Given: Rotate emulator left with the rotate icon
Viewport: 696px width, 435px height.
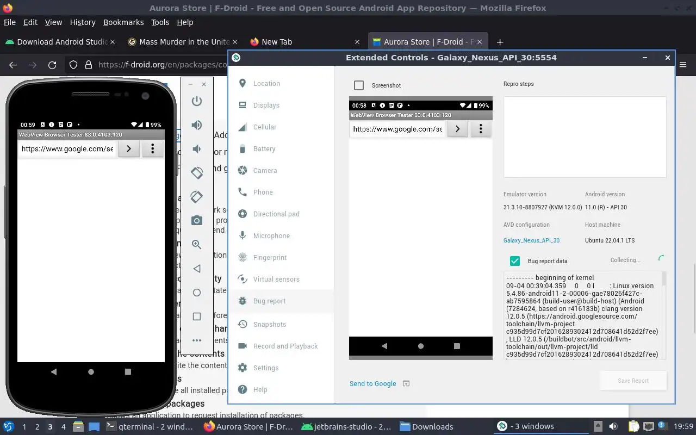Looking at the screenshot, I should coord(197,173).
